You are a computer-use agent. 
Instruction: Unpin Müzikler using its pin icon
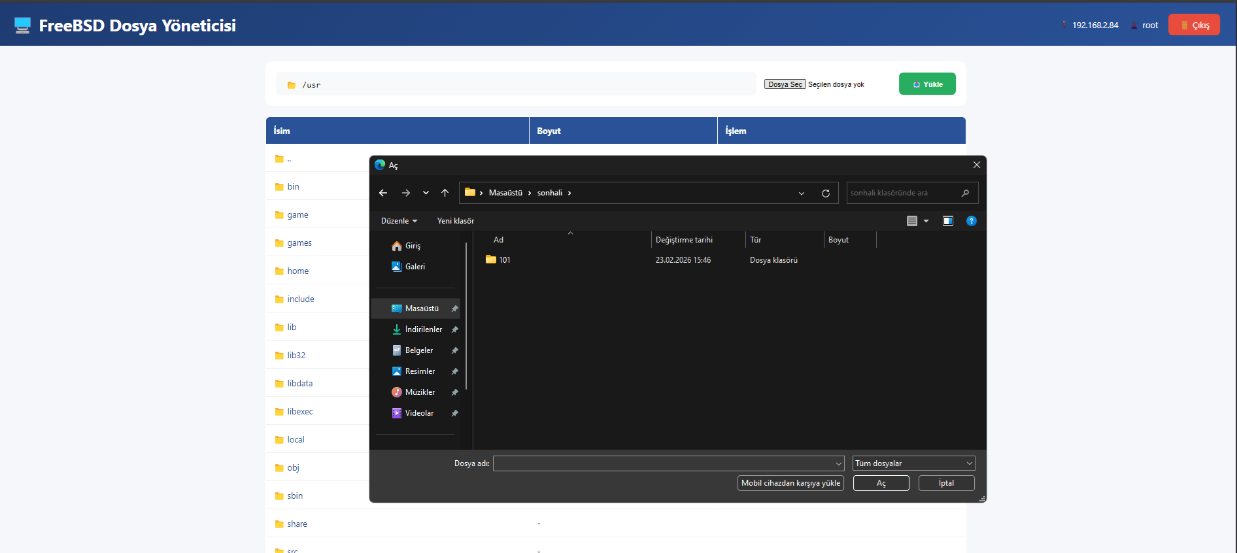tap(454, 392)
